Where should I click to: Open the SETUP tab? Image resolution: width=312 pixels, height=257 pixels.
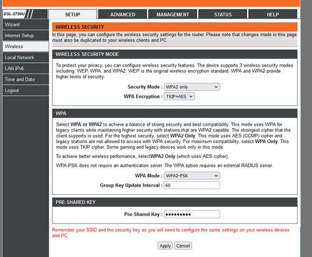pos(72,14)
